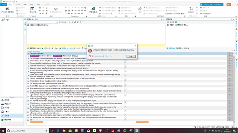The height and width of the screenshot is (133, 238).
Task: Apply underline formatting
Action: [46, 8]
